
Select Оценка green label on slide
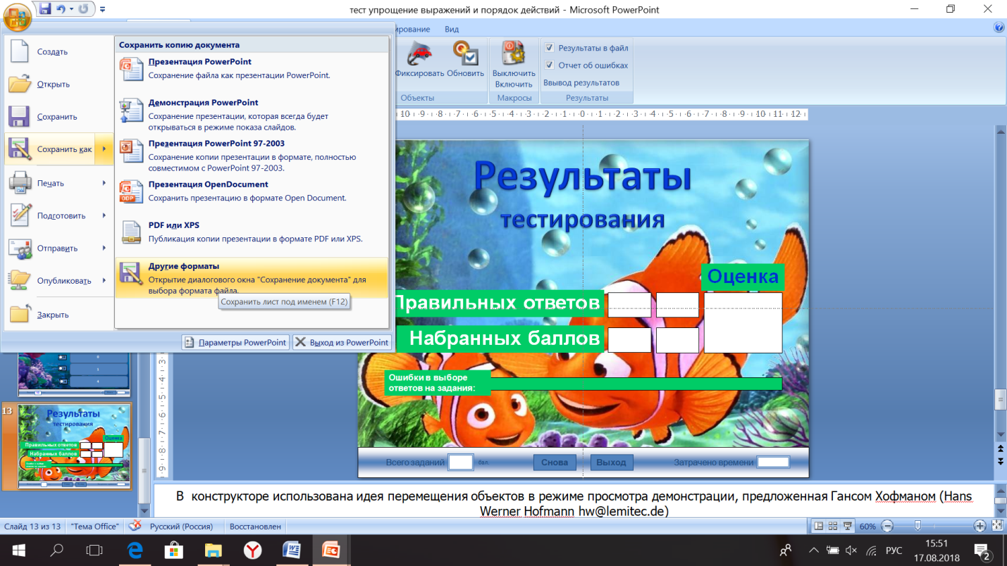743,277
